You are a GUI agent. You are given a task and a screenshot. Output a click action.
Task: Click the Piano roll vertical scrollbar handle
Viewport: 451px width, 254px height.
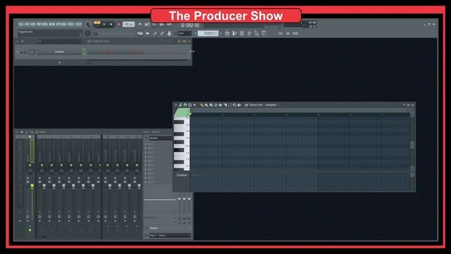tap(412, 145)
